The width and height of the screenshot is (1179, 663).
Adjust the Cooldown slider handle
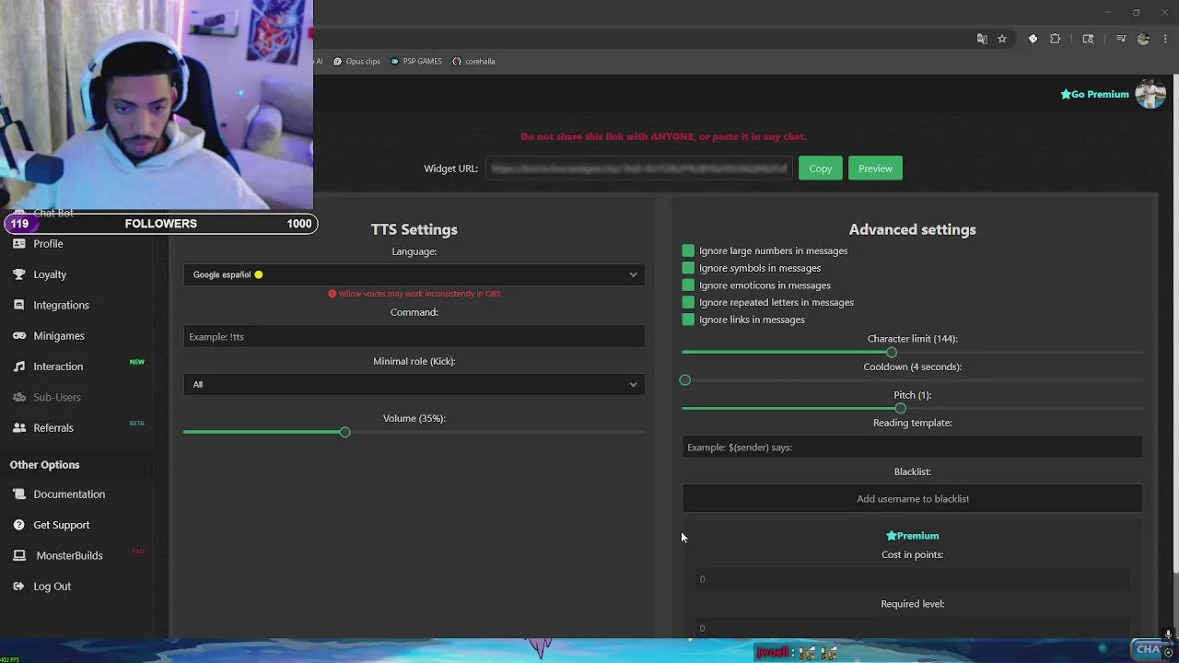coord(684,380)
